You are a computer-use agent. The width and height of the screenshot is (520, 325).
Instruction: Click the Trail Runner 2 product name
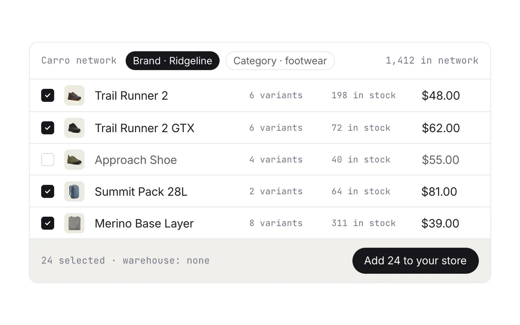point(131,95)
